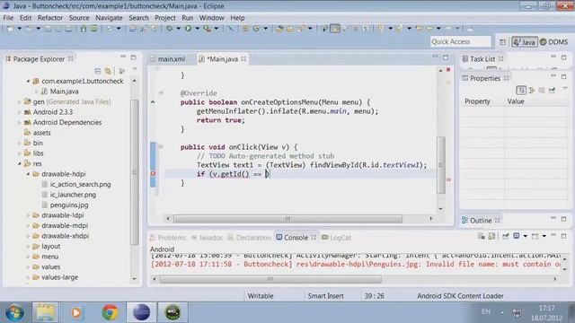Click the error marker beside the if line
Viewport: 575px width, 323px height.
[x=153, y=174]
